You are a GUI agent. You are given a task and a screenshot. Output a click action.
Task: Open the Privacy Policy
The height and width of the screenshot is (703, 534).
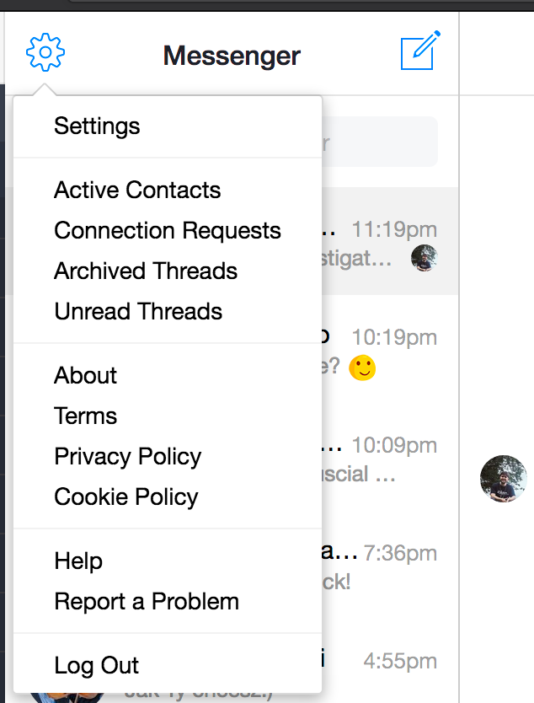tap(127, 456)
